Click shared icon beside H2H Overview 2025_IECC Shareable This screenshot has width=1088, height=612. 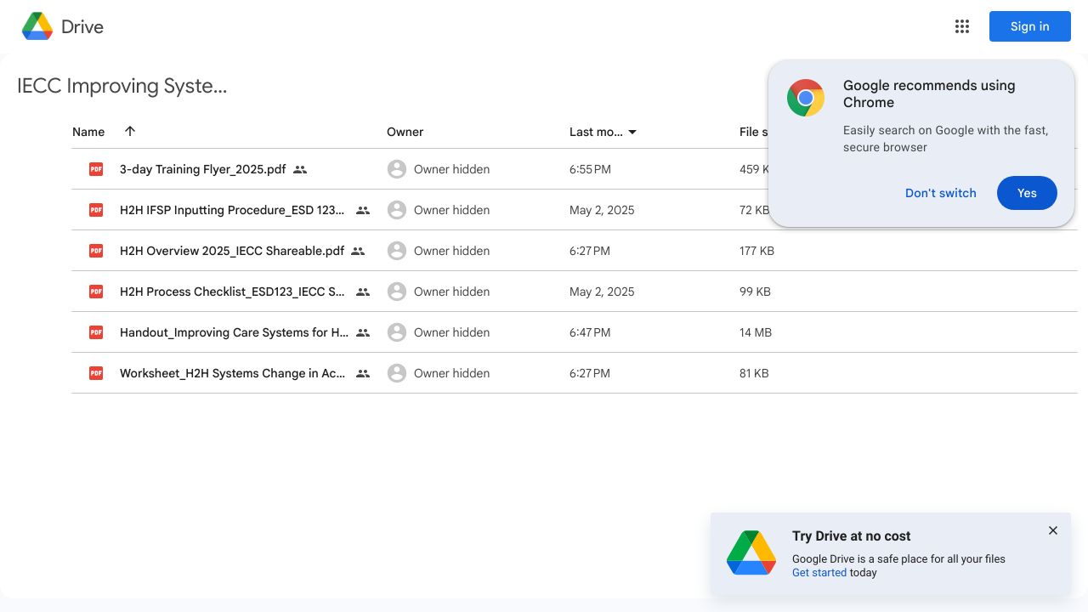pos(358,251)
